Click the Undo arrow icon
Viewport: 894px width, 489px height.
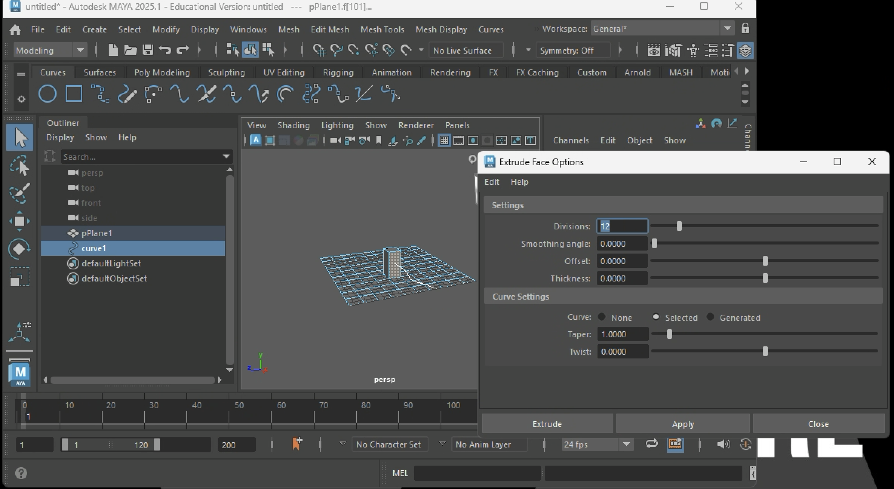165,50
